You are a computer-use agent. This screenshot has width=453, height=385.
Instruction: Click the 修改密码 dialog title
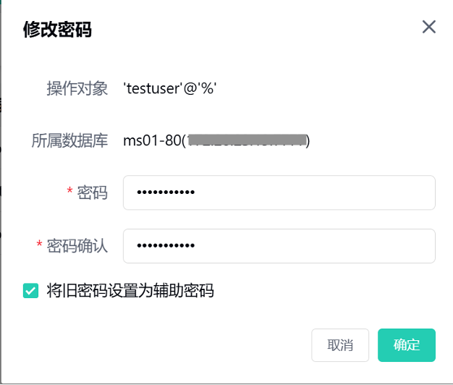click(57, 30)
